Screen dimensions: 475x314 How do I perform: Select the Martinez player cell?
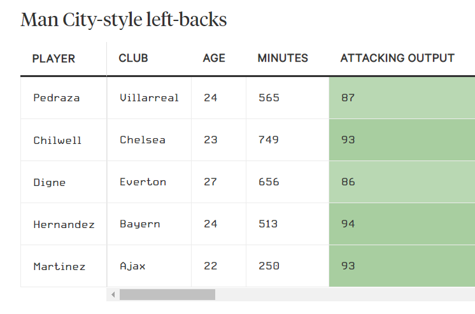tap(64, 266)
